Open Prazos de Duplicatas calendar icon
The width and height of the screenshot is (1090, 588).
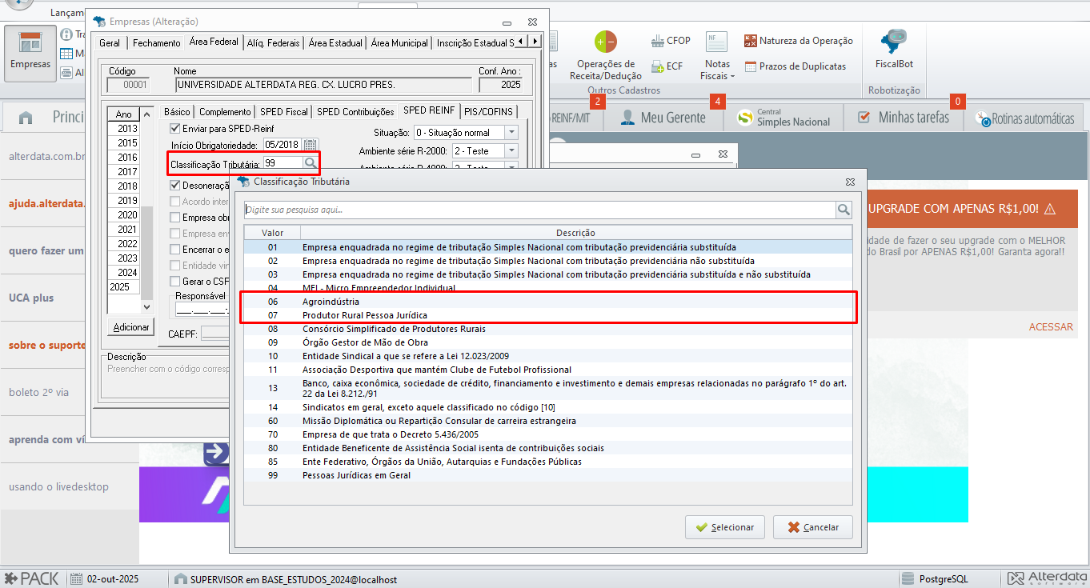click(x=795, y=66)
